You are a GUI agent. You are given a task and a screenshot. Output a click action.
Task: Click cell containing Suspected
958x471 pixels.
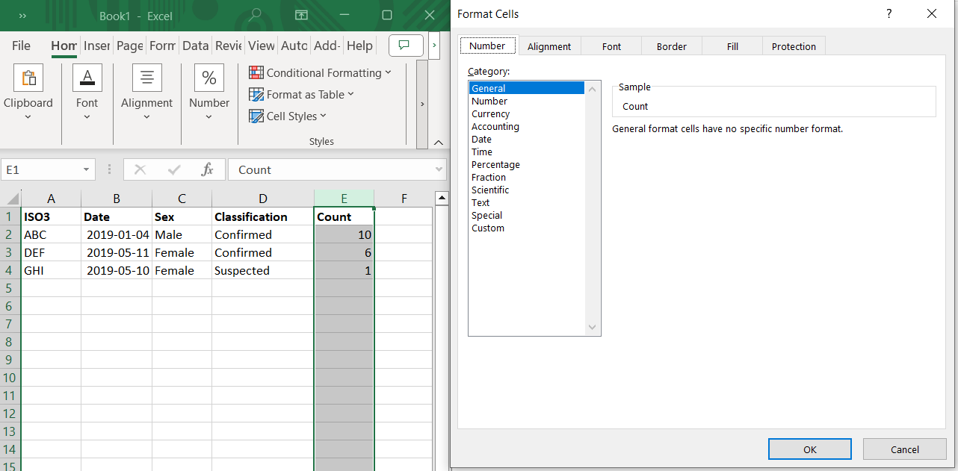262,270
